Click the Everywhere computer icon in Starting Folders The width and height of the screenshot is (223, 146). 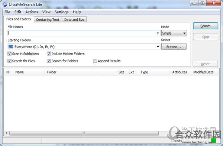(x=11, y=47)
